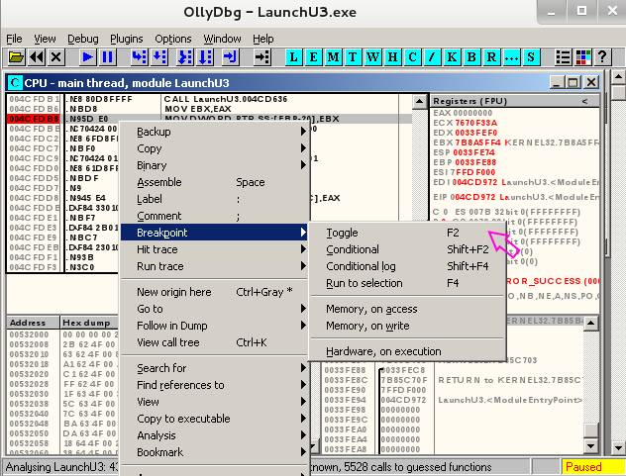
Task: Open the File menu
Action: click(14, 39)
